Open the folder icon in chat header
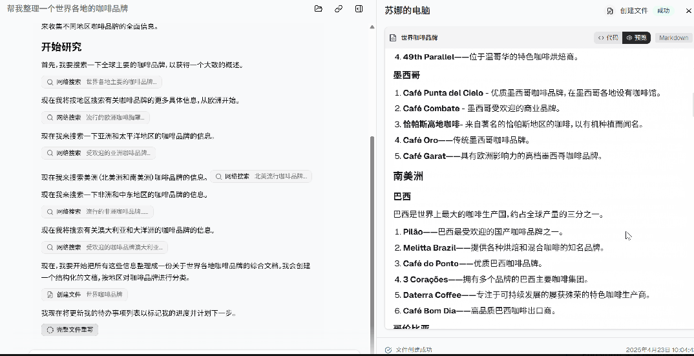The image size is (694, 356). 318,9
